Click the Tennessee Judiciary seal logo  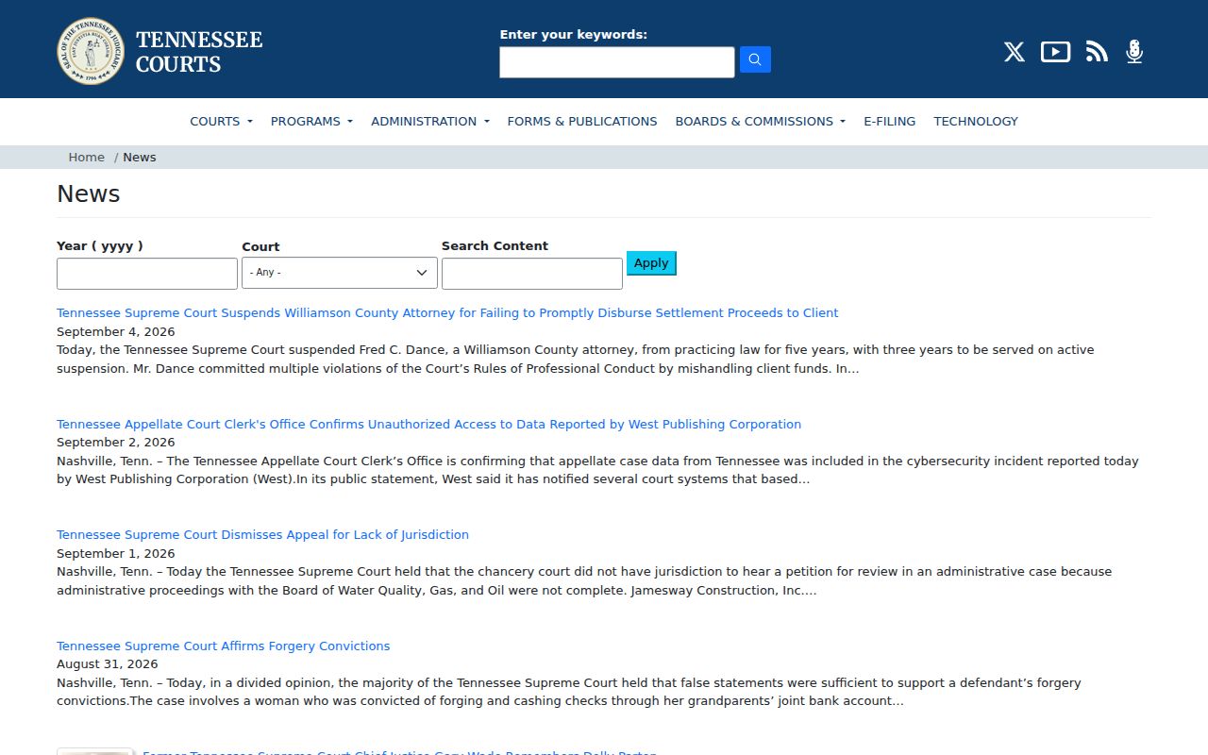(91, 51)
